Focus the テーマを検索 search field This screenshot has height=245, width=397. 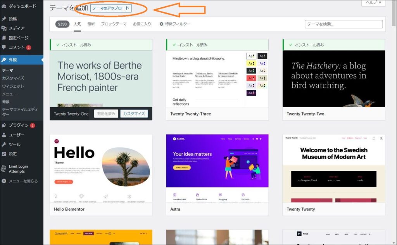tap(343, 24)
